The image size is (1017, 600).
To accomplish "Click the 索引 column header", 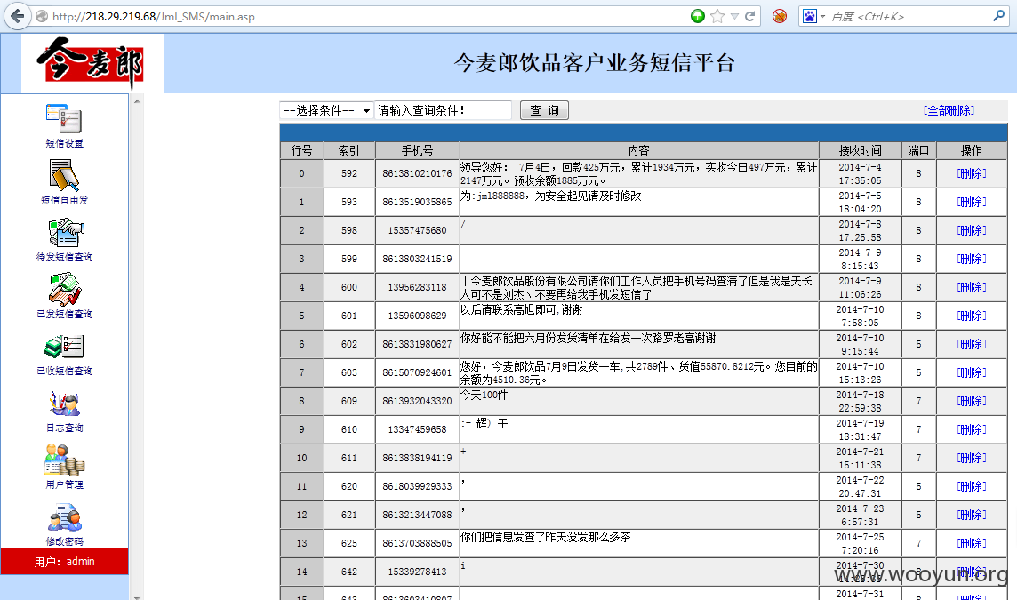I will [x=349, y=150].
